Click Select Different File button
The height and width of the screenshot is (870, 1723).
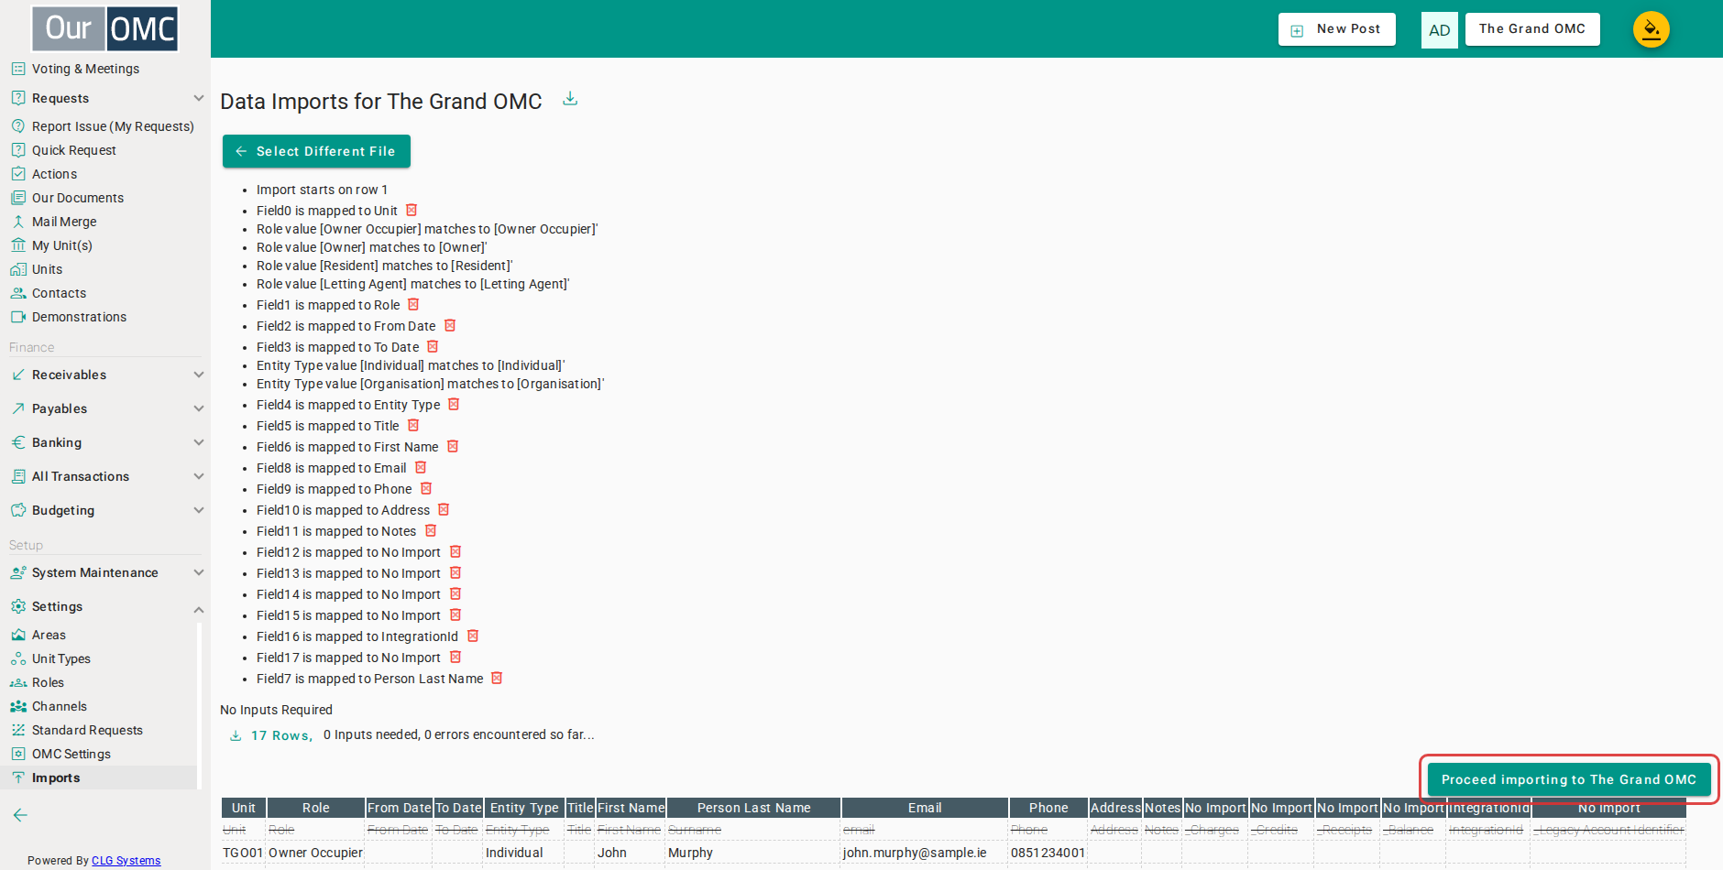pos(316,151)
